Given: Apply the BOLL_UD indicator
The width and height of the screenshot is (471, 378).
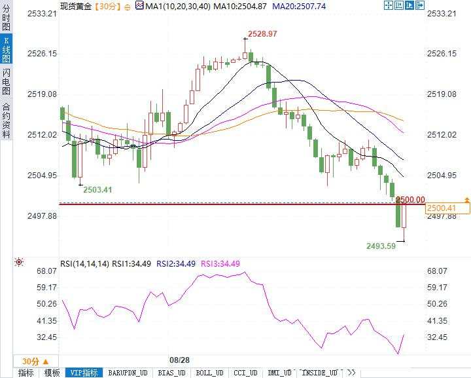Looking at the screenshot, I should click(210, 373).
